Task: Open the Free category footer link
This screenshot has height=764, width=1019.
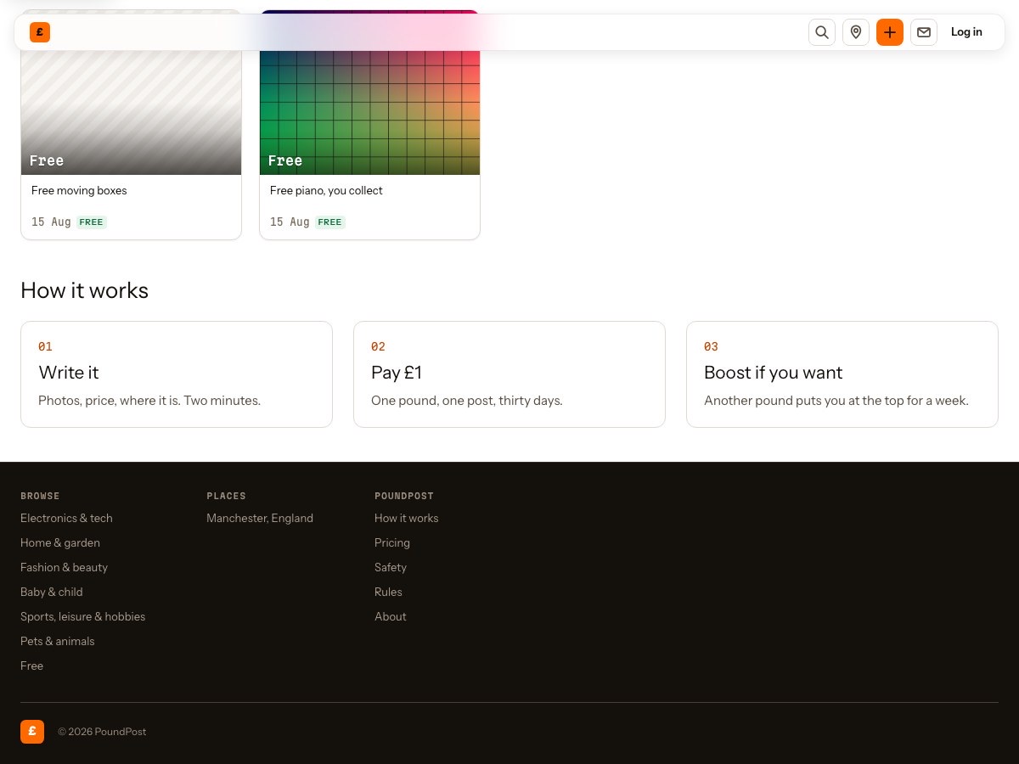Action: click(31, 666)
